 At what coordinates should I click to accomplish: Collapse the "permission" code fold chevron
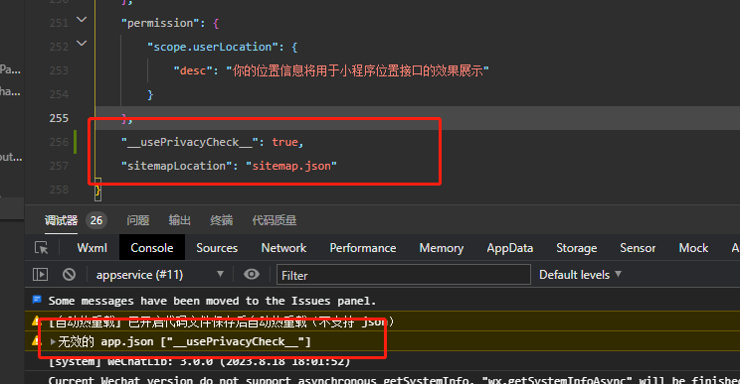[82, 19]
